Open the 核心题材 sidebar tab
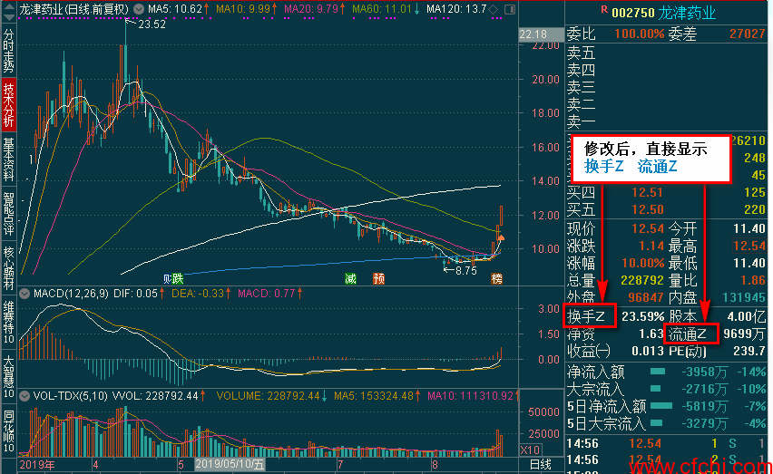Viewport: 773px width, 474px height. [x=9, y=268]
